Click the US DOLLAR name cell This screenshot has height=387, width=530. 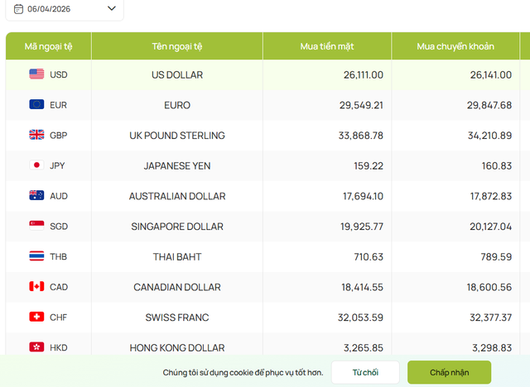click(x=177, y=75)
